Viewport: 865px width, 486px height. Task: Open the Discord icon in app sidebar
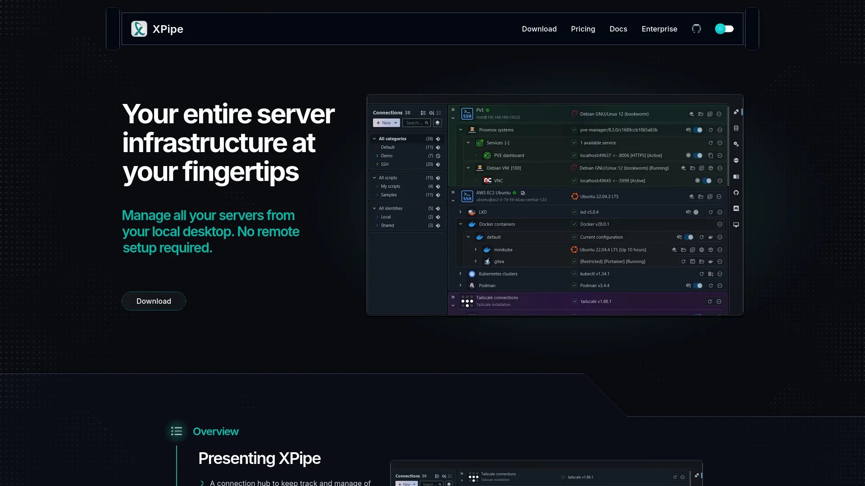point(736,208)
